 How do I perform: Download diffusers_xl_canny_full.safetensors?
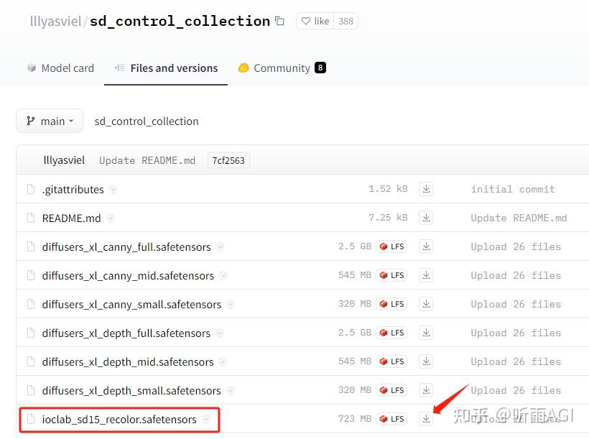426,246
